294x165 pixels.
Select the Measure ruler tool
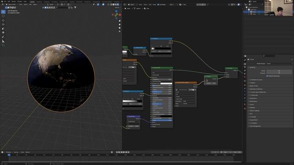click(3, 41)
